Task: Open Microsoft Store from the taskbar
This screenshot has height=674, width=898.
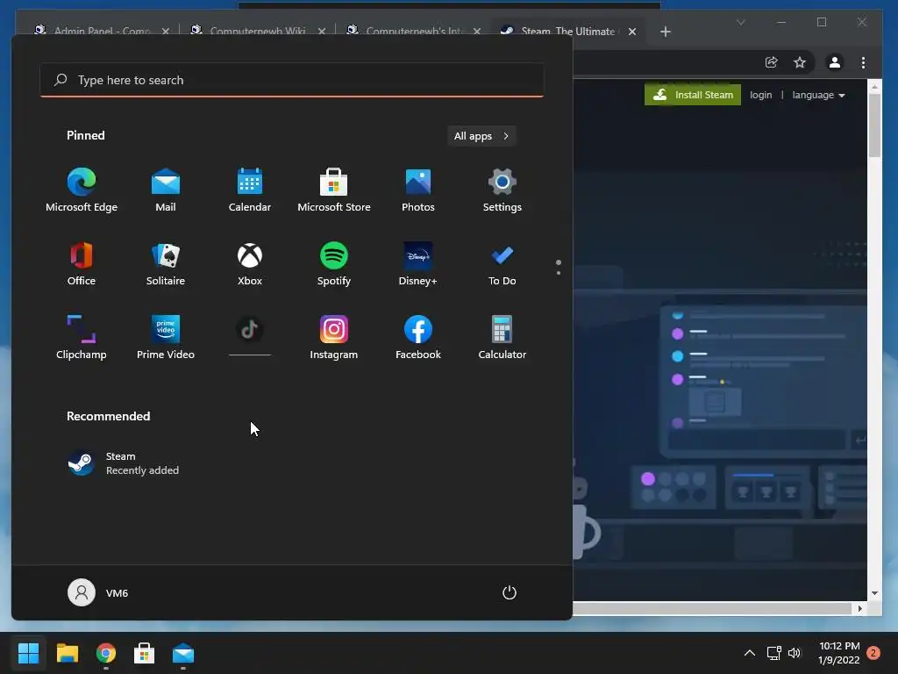Action: click(145, 653)
